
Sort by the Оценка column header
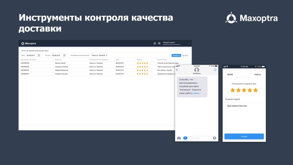click(139, 60)
